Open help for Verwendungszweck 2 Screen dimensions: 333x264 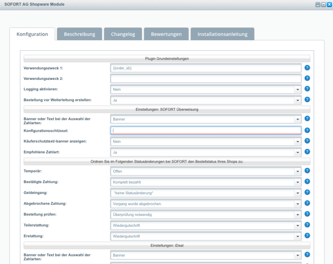point(307,78)
